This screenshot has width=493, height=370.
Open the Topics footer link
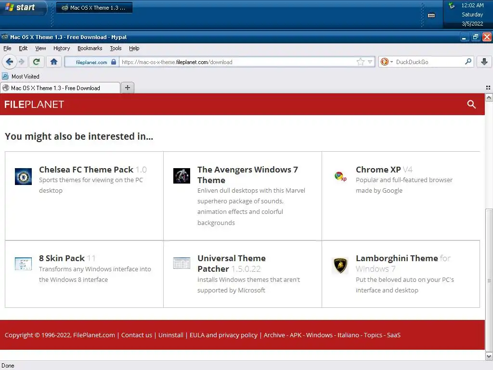coord(373,335)
